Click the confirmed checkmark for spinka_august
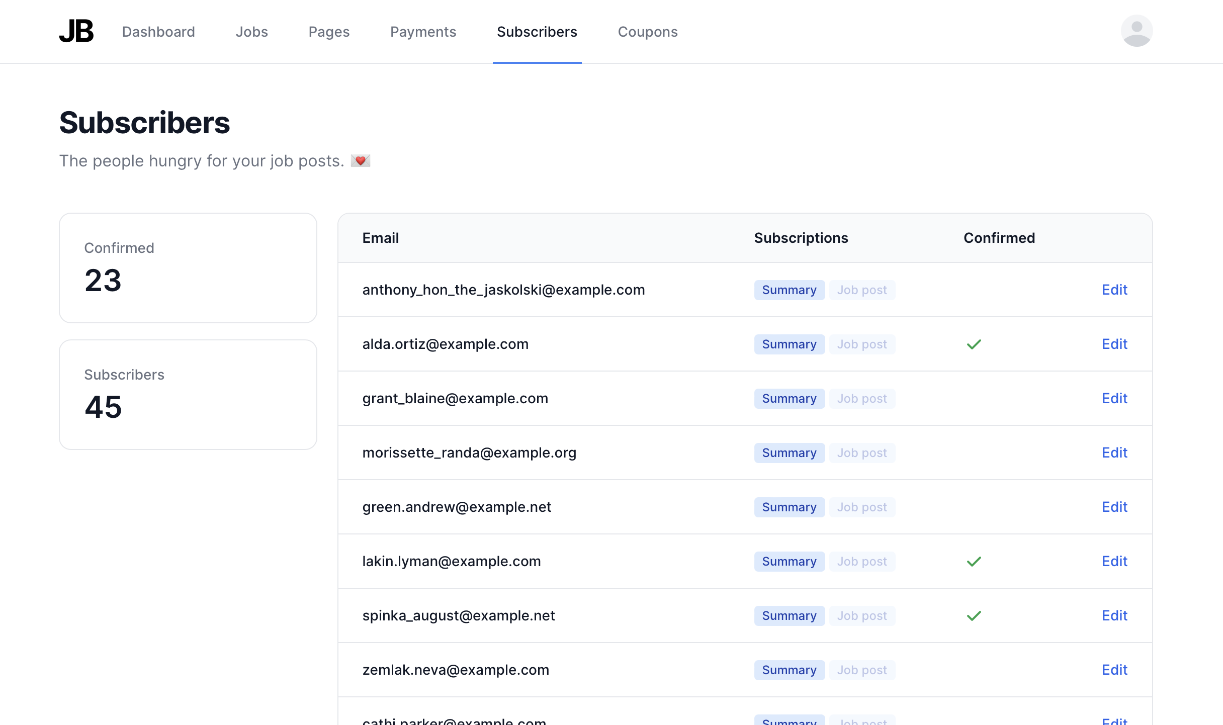 974,615
